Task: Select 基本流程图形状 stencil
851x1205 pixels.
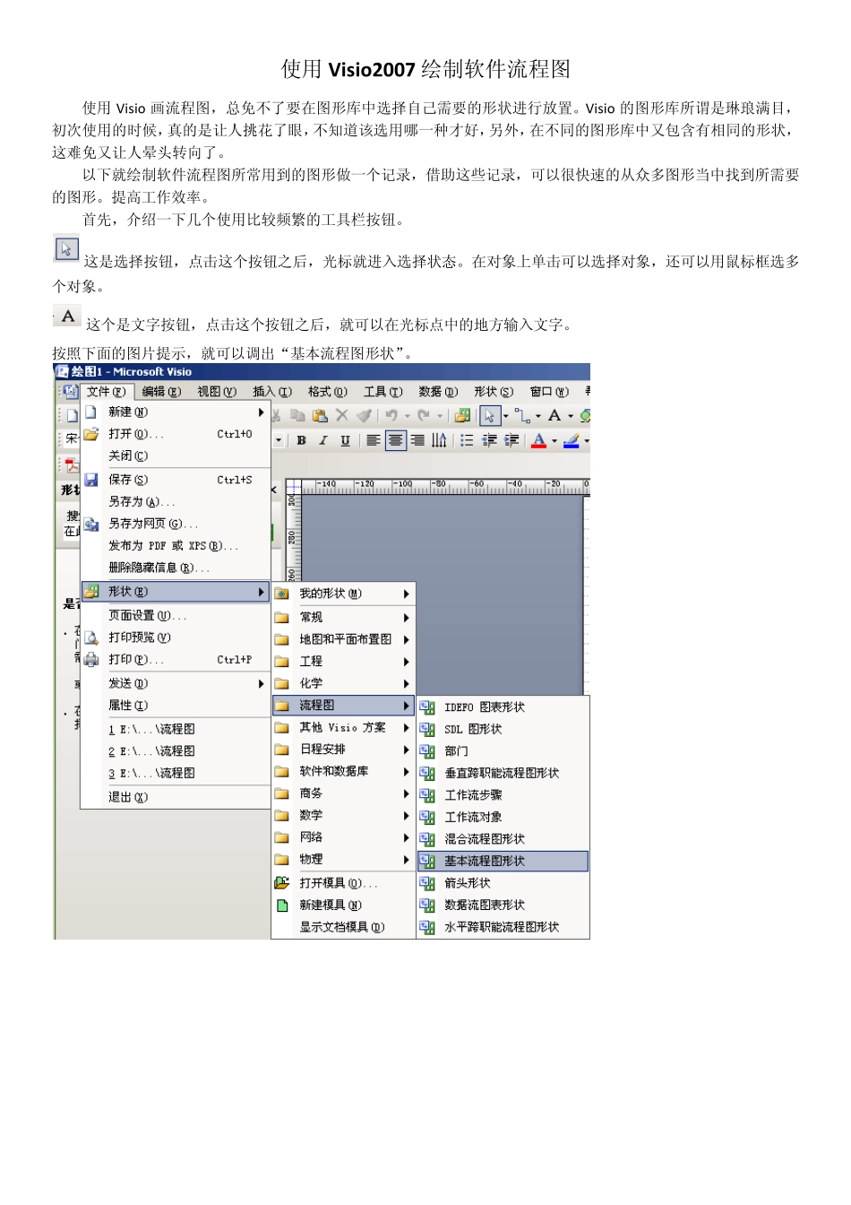Action: (x=503, y=861)
